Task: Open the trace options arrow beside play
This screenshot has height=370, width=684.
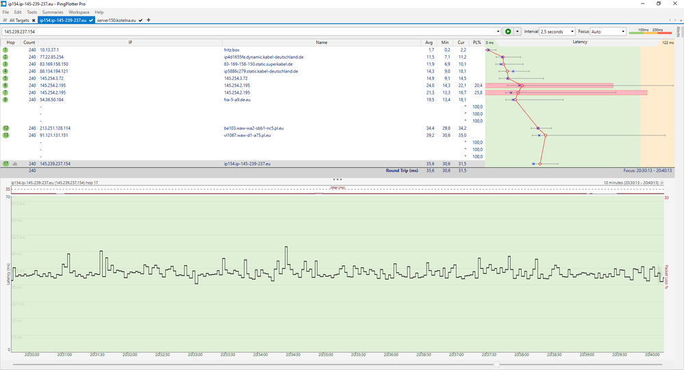Action: pos(518,31)
